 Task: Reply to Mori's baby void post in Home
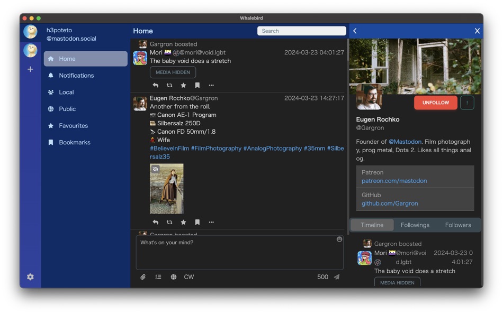click(x=156, y=85)
